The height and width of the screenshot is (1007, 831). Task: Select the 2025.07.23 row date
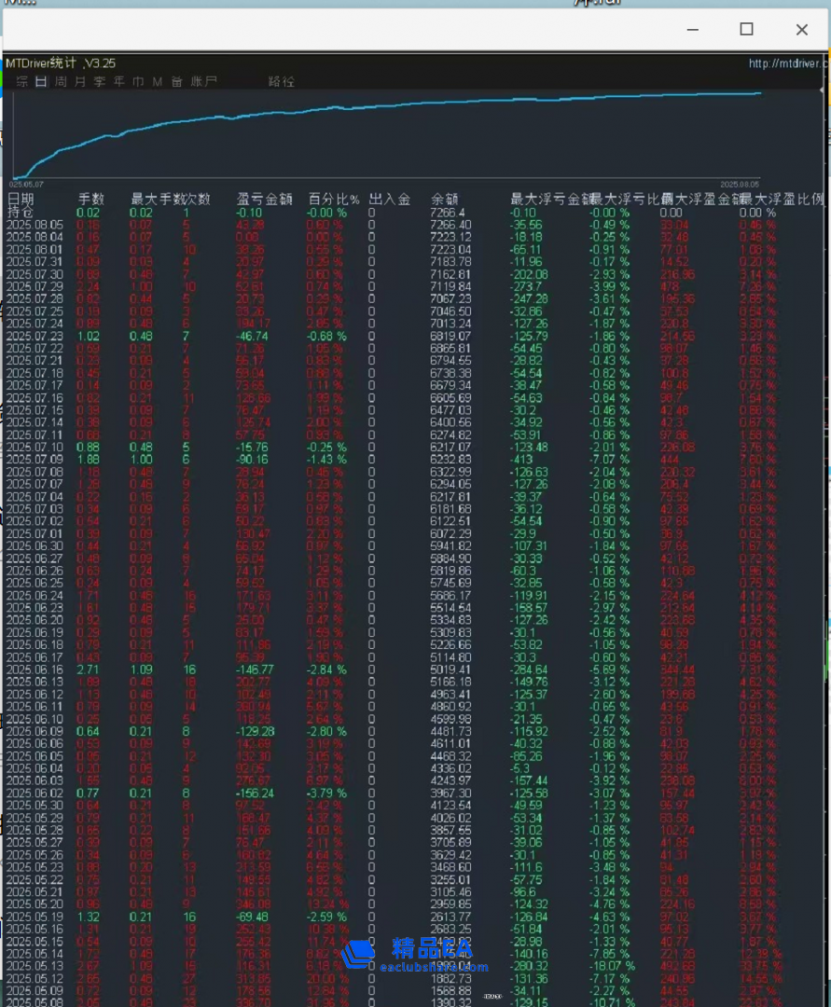pos(35,336)
